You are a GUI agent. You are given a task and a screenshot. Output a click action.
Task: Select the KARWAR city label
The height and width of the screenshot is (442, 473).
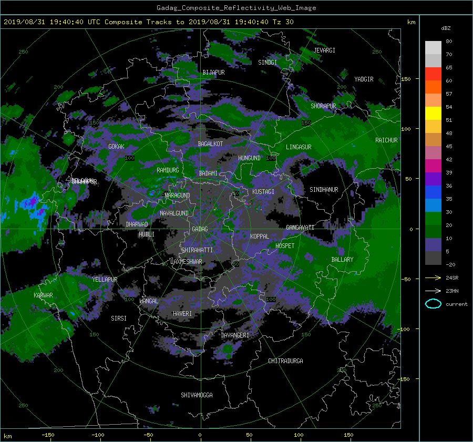point(43,295)
